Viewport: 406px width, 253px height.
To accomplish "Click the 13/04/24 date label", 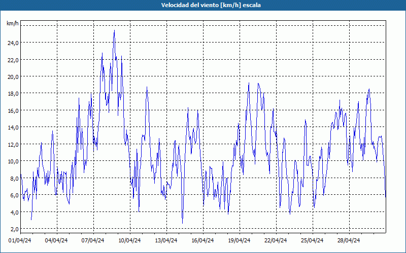I will click(x=166, y=240).
